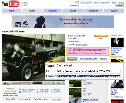Open inbox via the mail envelope icon
This screenshot has width=126, height=103.
pyautogui.click(x=76, y=2)
